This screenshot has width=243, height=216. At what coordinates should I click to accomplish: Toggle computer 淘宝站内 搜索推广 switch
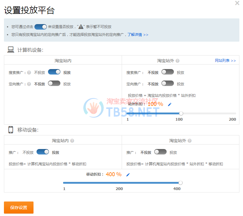click(x=54, y=72)
